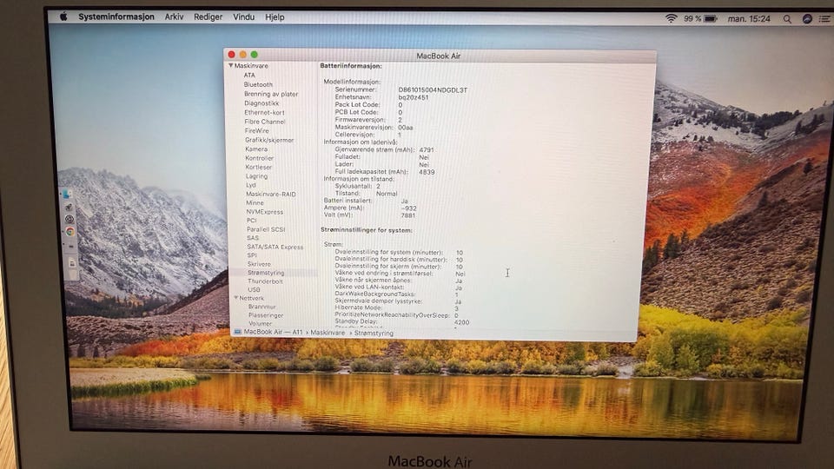Click the menu bar clock man. 15:24

[x=749, y=18]
